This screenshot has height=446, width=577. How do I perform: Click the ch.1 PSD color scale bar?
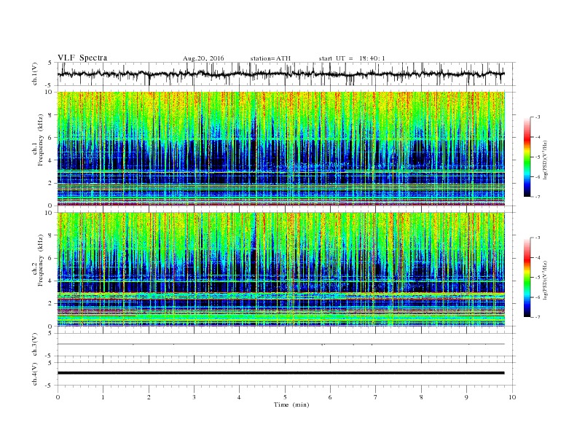(x=527, y=157)
